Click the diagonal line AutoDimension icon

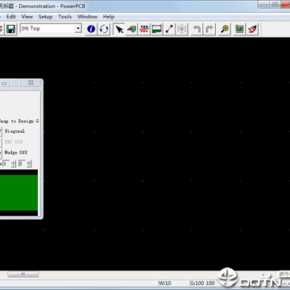pyautogui.click(x=169, y=29)
